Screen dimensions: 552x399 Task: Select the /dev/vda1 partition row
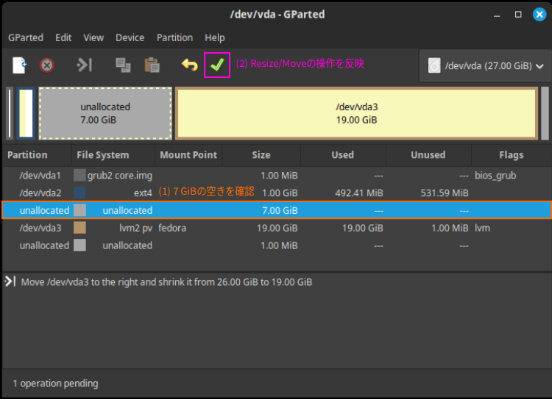coord(277,175)
